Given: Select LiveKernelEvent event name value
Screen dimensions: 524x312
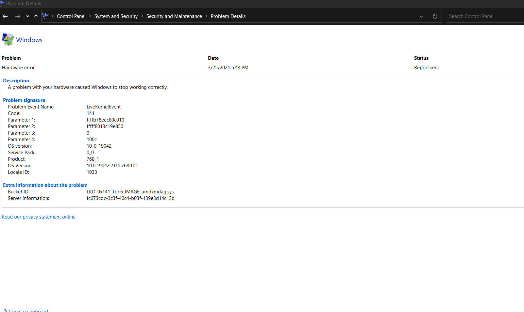Looking at the screenshot, I should (104, 107).
